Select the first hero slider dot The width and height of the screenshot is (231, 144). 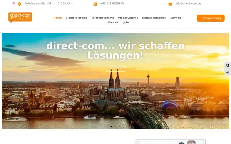[111, 126]
